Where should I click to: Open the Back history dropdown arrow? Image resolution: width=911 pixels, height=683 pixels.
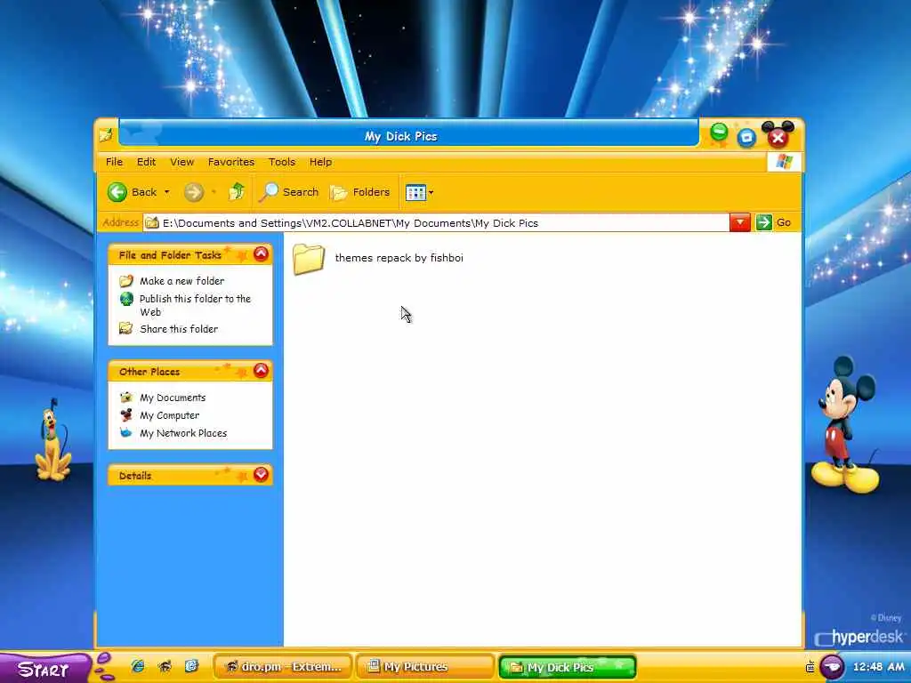166,192
